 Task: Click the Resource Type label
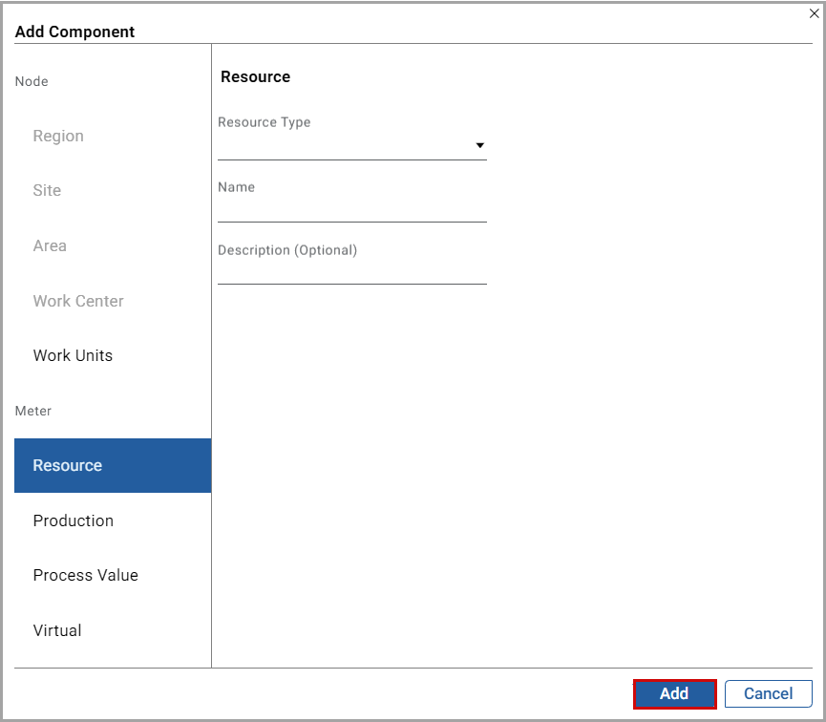(x=265, y=122)
